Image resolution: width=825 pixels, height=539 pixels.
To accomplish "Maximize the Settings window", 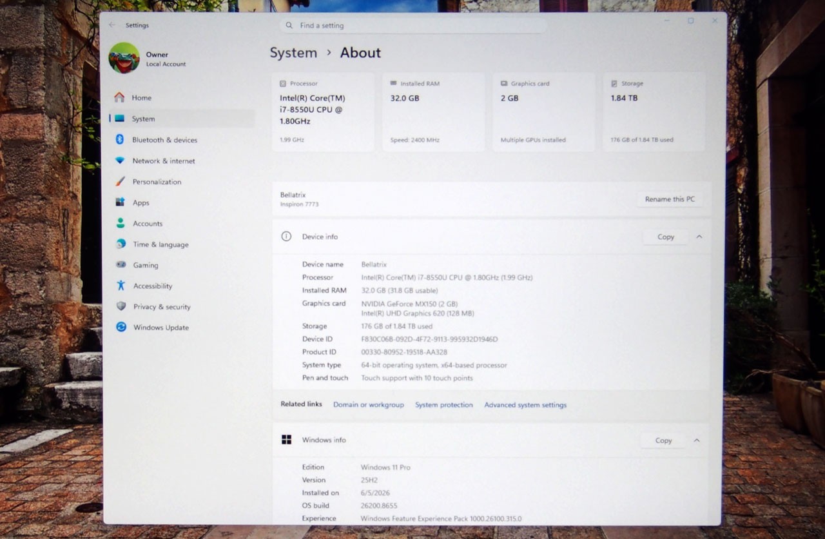I will 690,21.
